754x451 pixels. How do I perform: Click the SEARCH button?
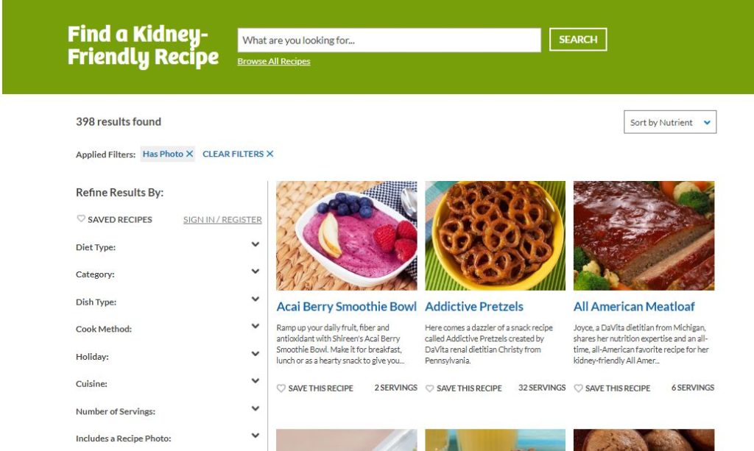click(578, 40)
